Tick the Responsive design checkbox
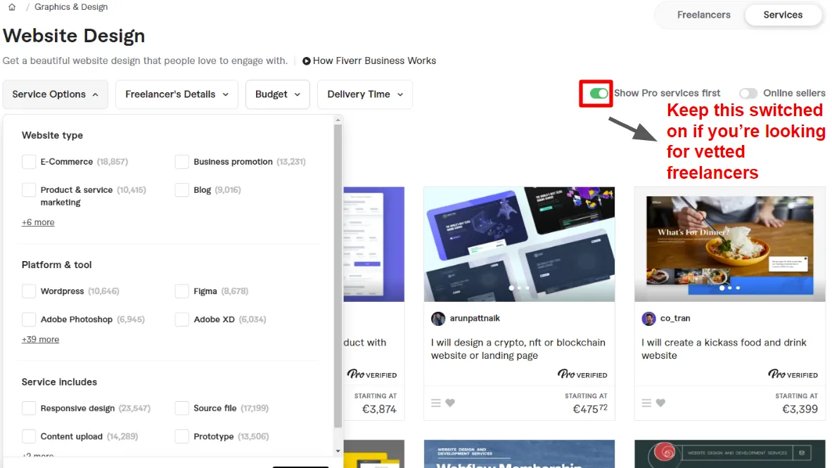The width and height of the screenshot is (832, 468). (x=29, y=408)
